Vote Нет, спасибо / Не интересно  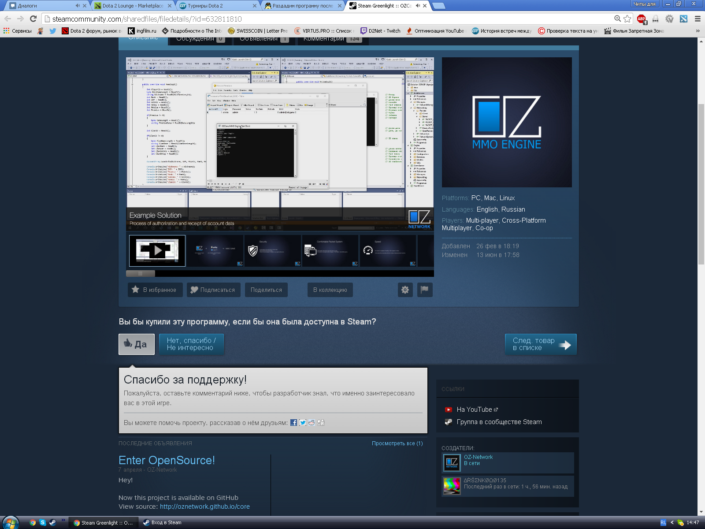pyautogui.click(x=191, y=344)
